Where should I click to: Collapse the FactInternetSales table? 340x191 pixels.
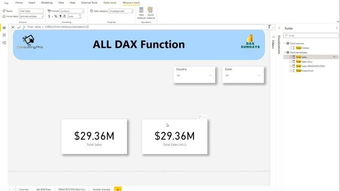tap(285, 53)
